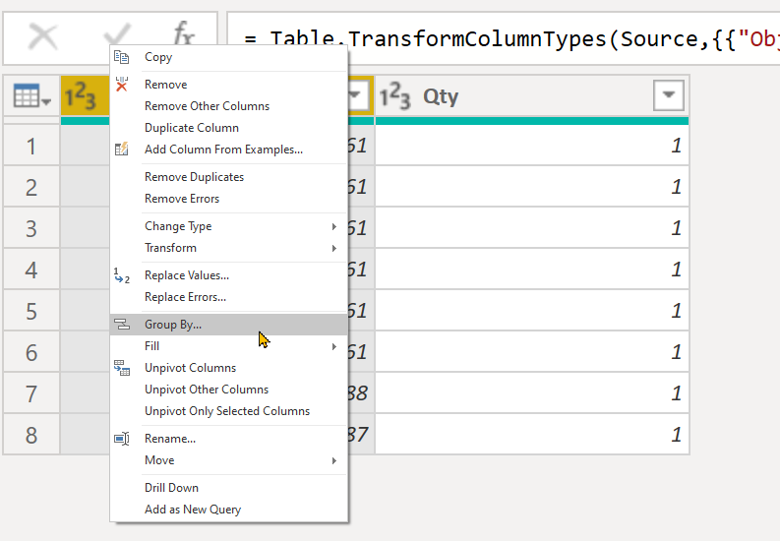Choose Remove Other Columns
This screenshot has width=780, height=541.
click(x=228, y=106)
